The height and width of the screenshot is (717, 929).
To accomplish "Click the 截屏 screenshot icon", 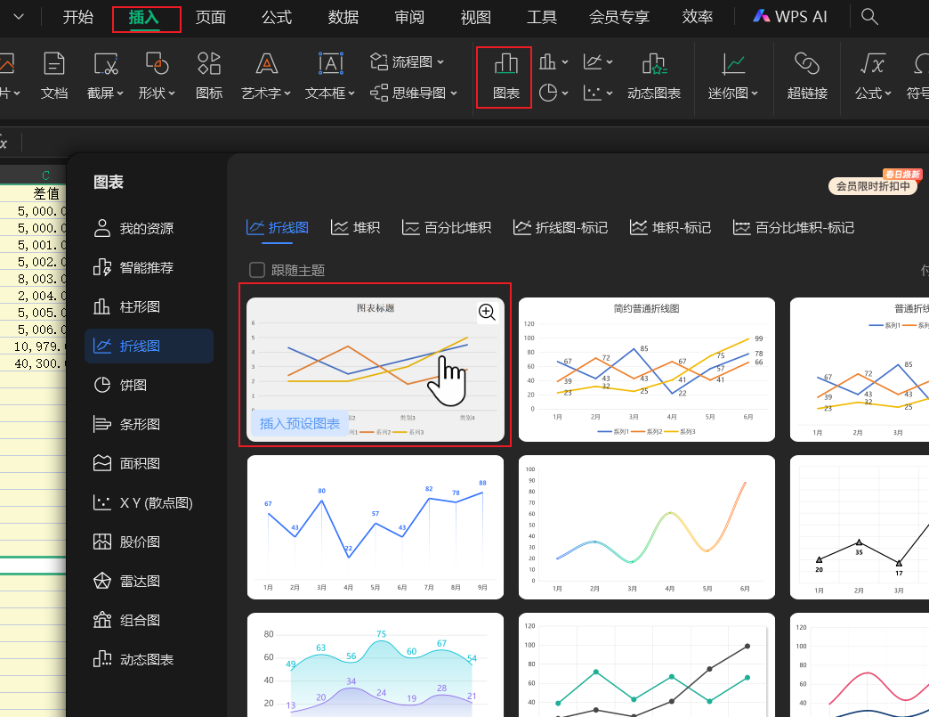I will click(x=105, y=64).
